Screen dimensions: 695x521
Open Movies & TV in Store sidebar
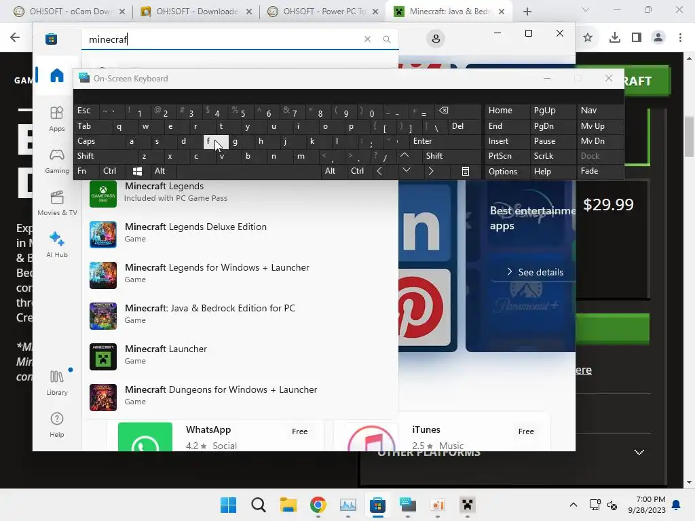click(x=57, y=204)
